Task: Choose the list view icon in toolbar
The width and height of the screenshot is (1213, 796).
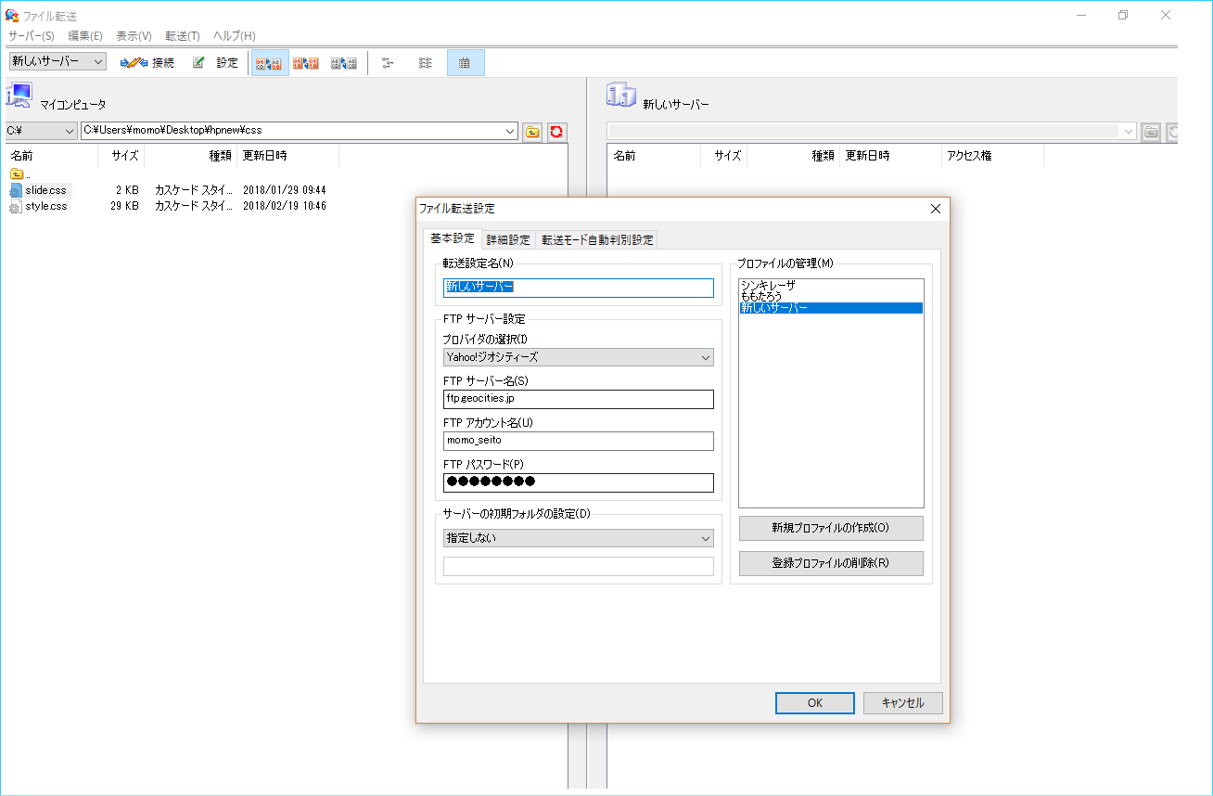Action: click(426, 63)
